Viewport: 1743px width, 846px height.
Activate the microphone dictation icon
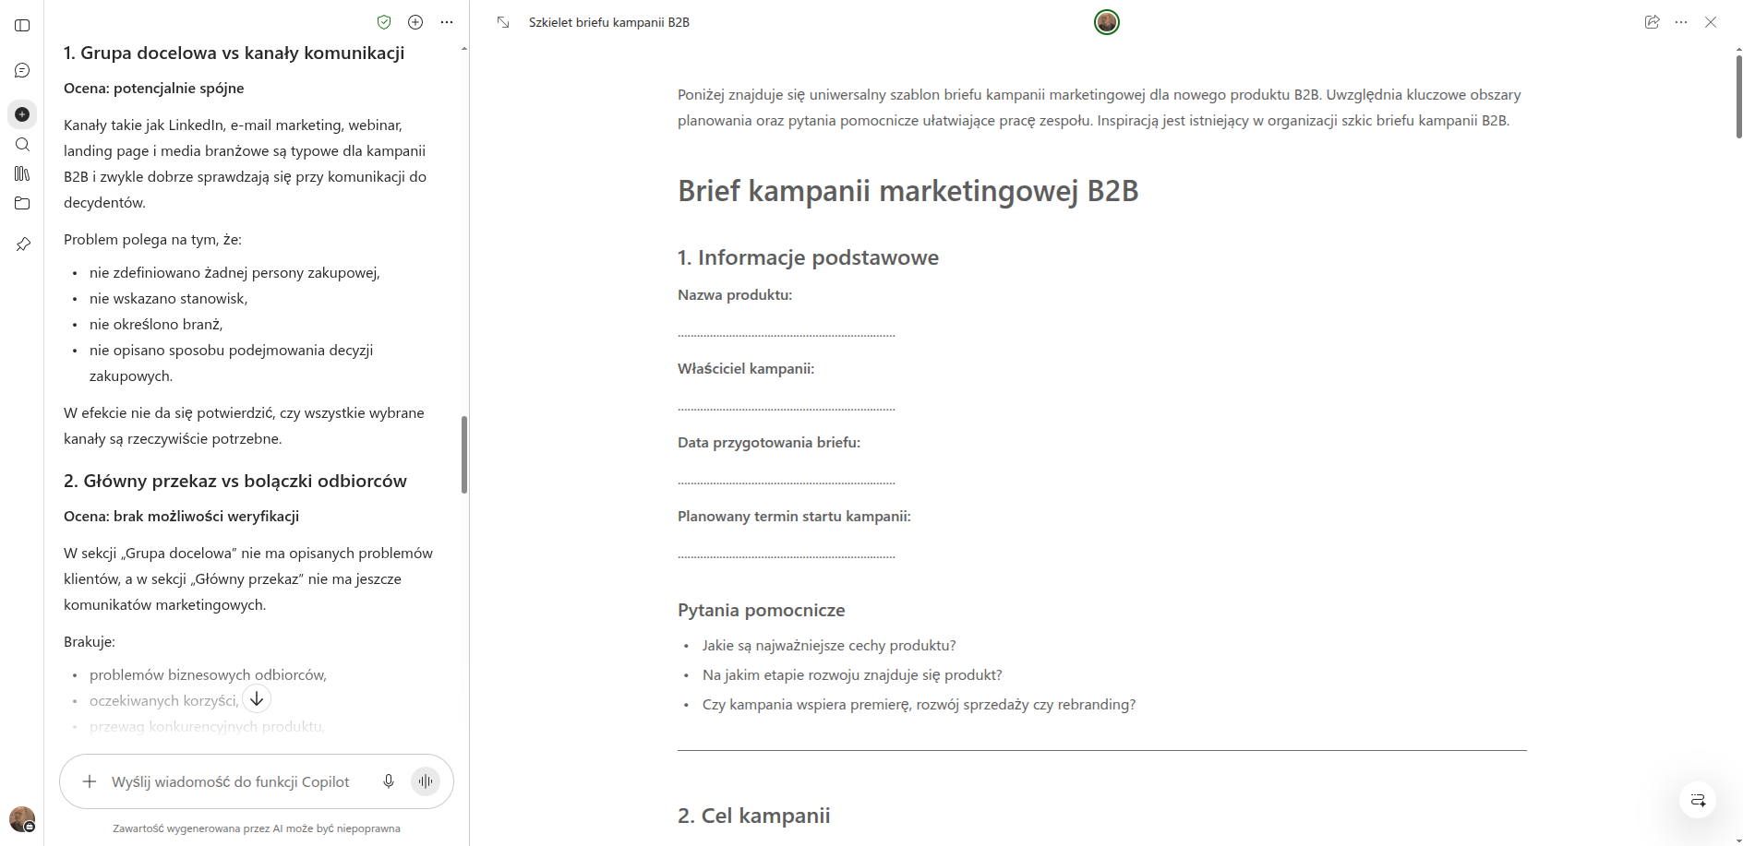pos(389,781)
